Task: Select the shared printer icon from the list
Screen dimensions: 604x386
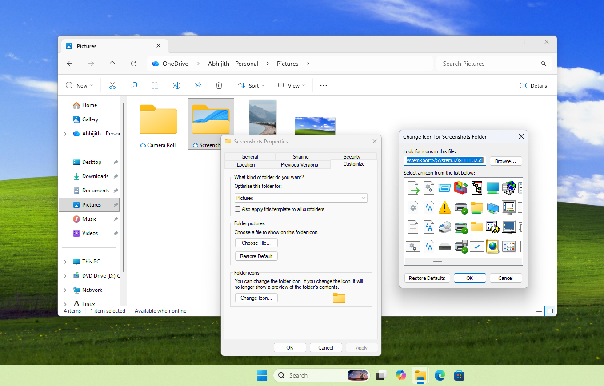Action: tap(461, 207)
